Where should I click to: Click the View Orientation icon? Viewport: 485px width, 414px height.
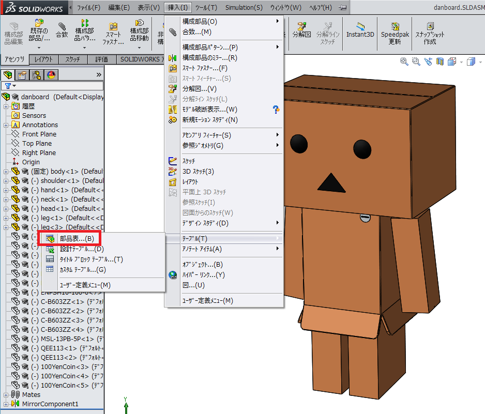point(452,62)
